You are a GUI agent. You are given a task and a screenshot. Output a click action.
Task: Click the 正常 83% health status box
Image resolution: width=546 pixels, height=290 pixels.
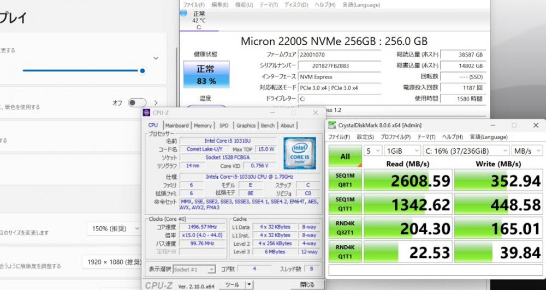(x=206, y=75)
